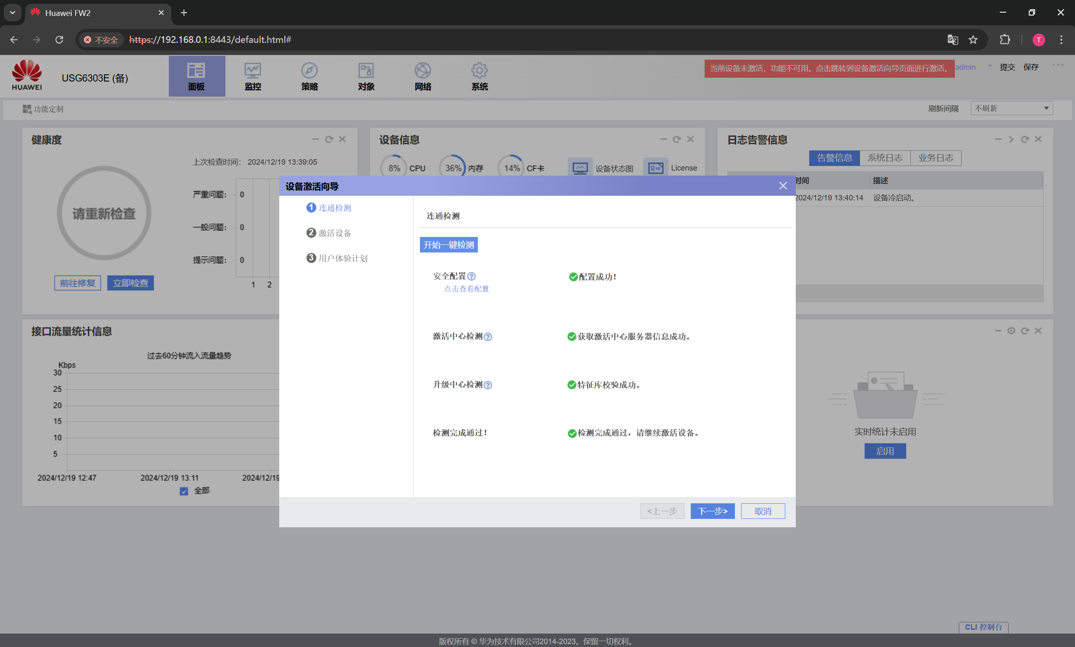This screenshot has width=1075, height=647.
Task: Open the browser tab list chevron
Action: [12, 13]
